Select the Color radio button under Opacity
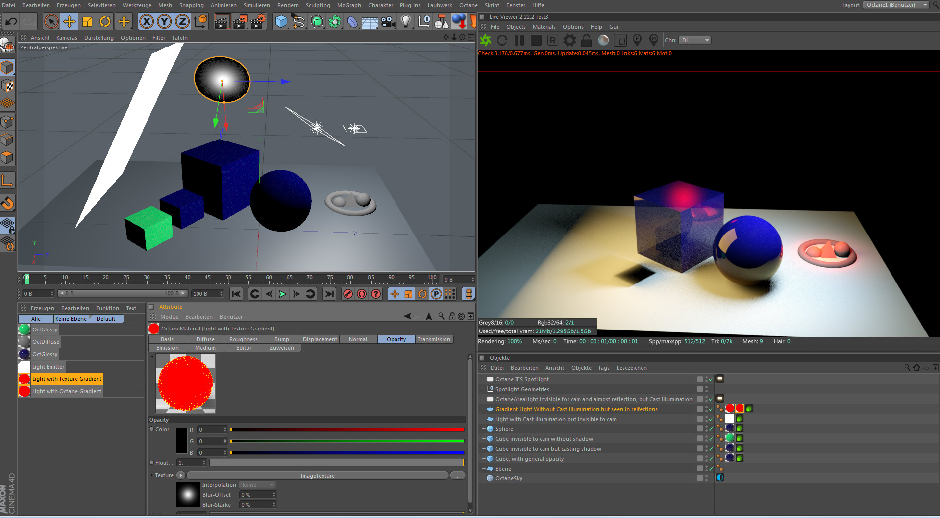The height and width of the screenshot is (518, 940). click(x=152, y=429)
